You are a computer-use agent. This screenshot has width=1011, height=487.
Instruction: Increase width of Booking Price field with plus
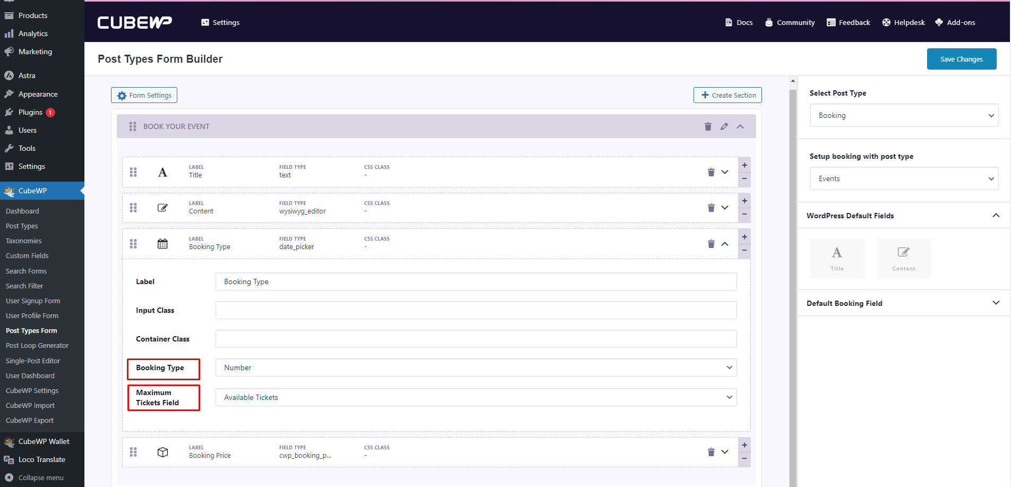click(744, 445)
